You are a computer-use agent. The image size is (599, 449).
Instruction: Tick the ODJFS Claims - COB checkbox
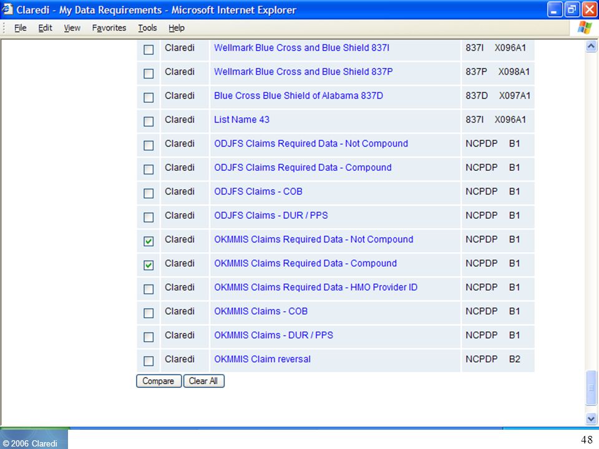(x=149, y=193)
